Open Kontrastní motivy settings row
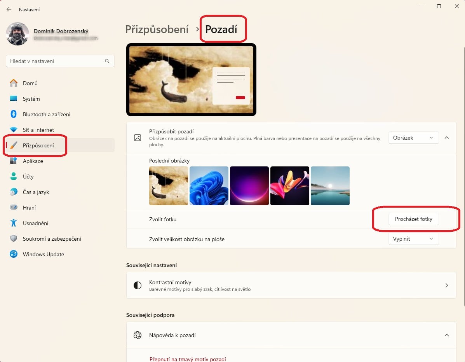This screenshot has width=465, height=362. 291,285
